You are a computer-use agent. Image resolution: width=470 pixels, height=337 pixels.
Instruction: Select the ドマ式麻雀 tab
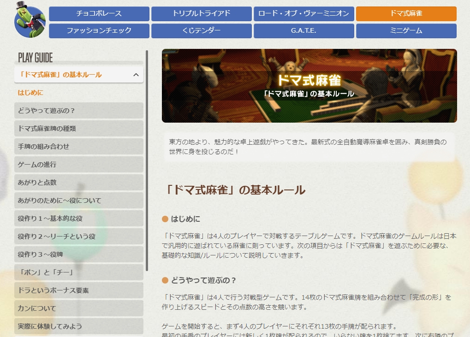pos(406,14)
